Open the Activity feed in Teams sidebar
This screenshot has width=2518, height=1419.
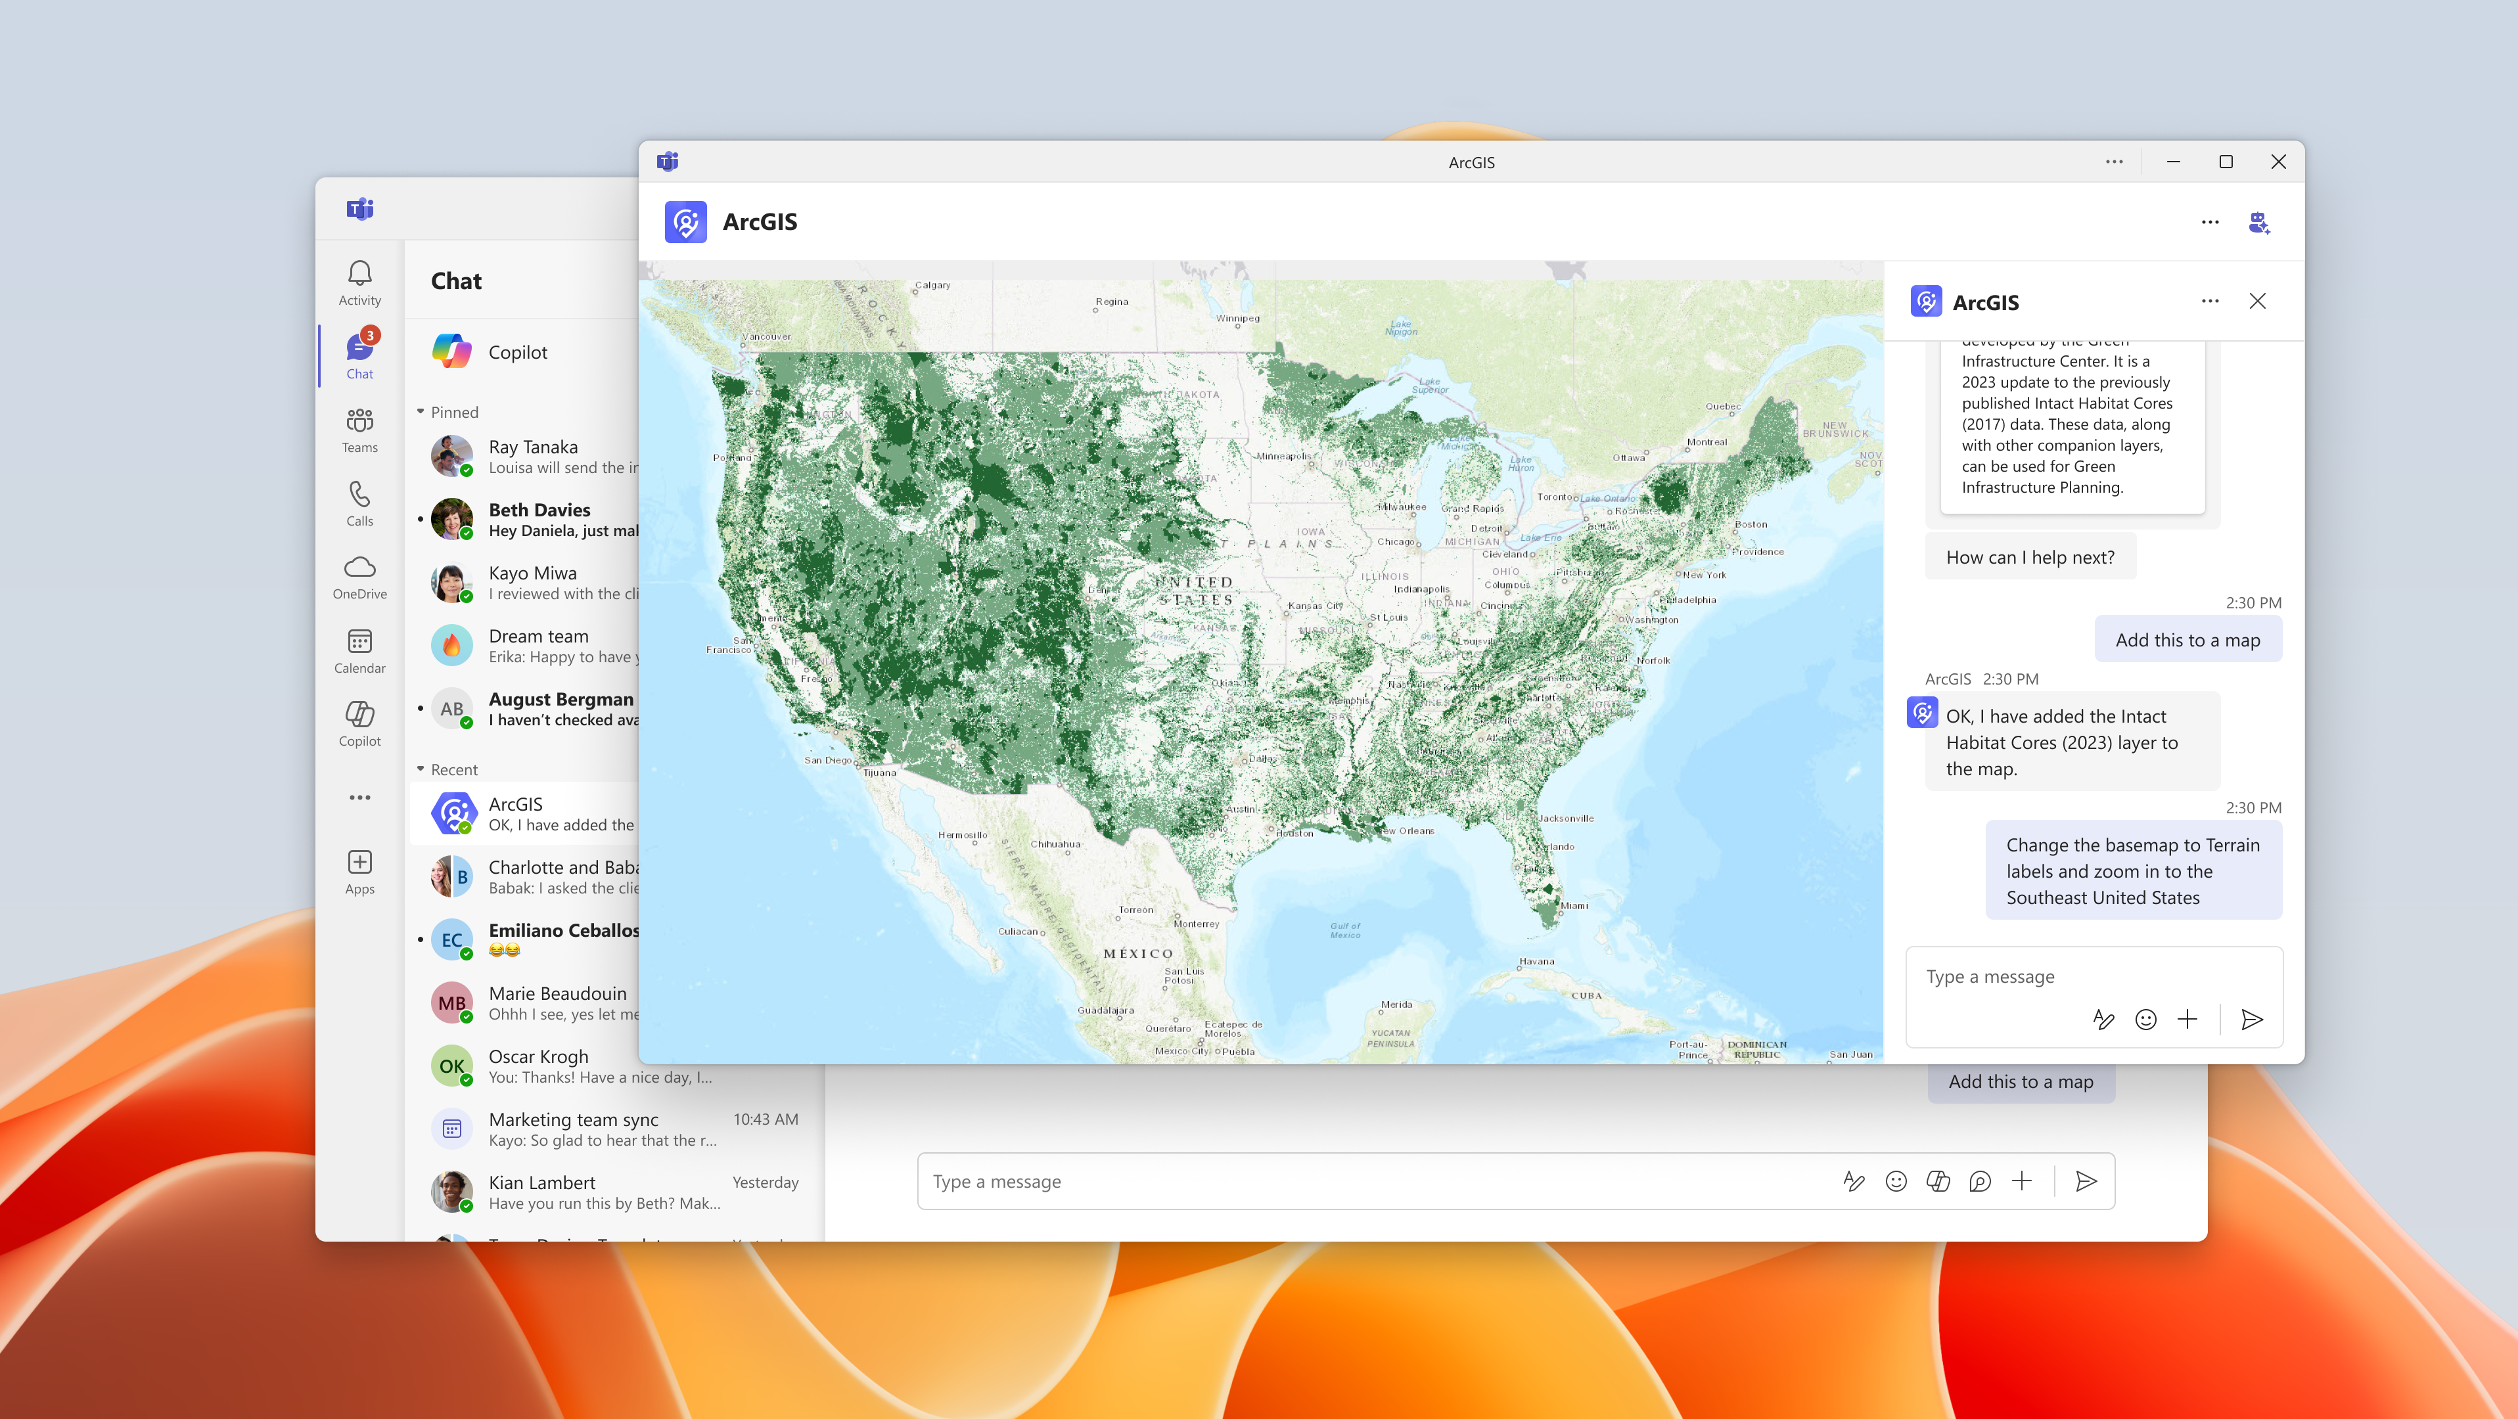[x=359, y=283]
